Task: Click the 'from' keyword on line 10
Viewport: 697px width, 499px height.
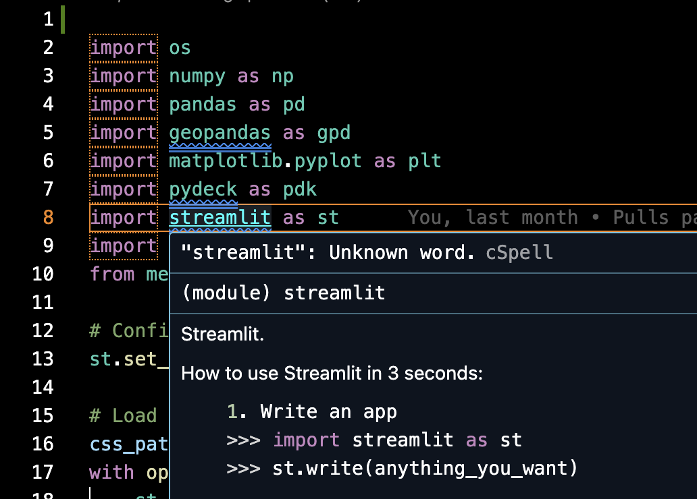Action: tap(112, 274)
